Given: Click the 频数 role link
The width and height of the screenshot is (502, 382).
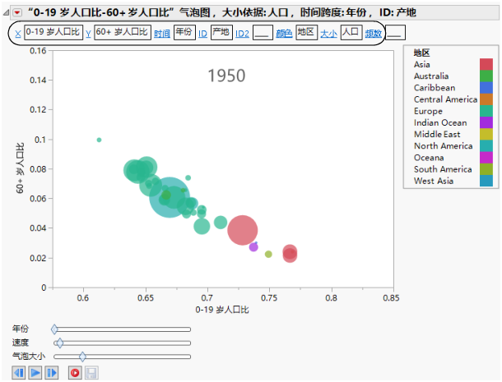Looking at the screenshot, I should coord(374,34).
